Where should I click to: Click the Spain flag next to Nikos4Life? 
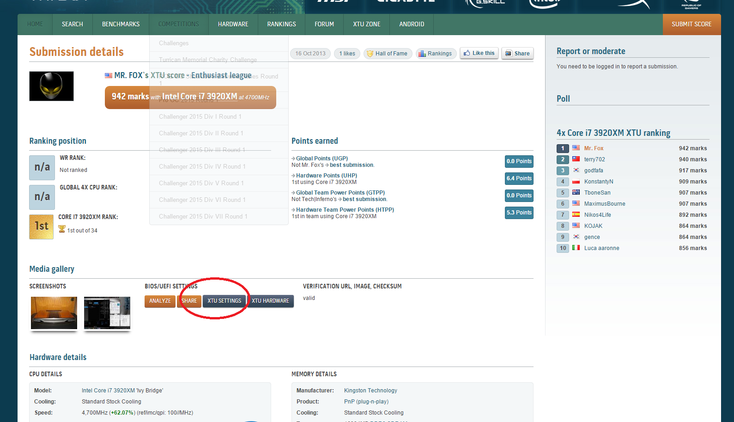coord(576,214)
